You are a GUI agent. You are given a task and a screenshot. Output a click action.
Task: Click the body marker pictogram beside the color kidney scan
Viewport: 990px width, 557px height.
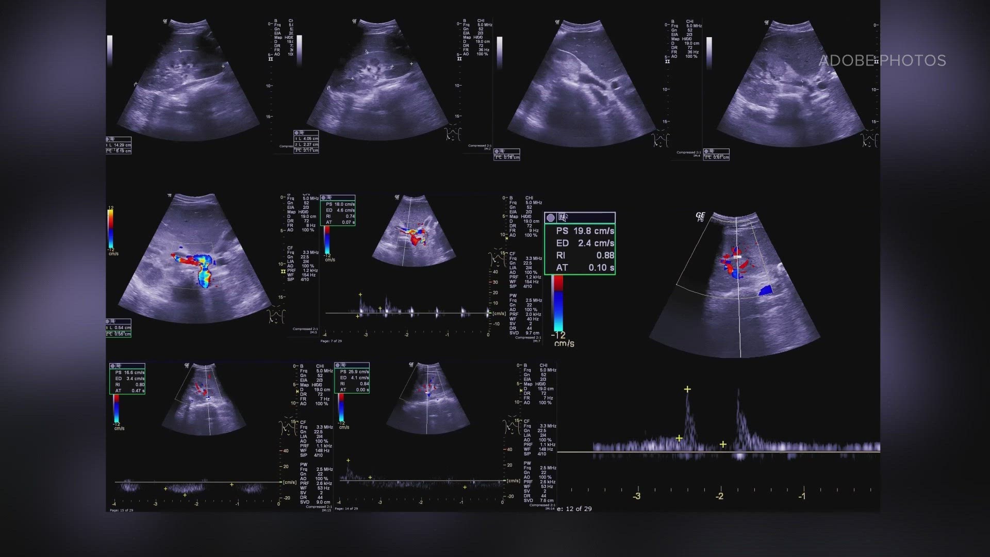[277, 315]
